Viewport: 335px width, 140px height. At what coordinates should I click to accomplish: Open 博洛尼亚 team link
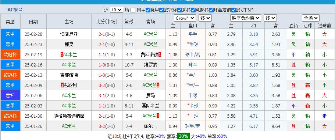pos(69,34)
